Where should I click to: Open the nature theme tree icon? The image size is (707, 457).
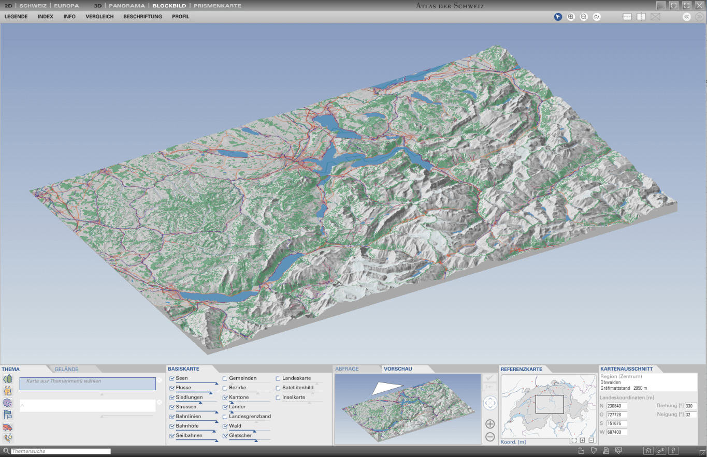pos(8,379)
